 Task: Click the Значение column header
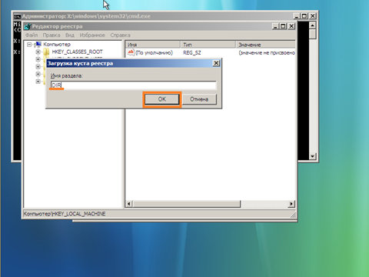(x=265, y=45)
